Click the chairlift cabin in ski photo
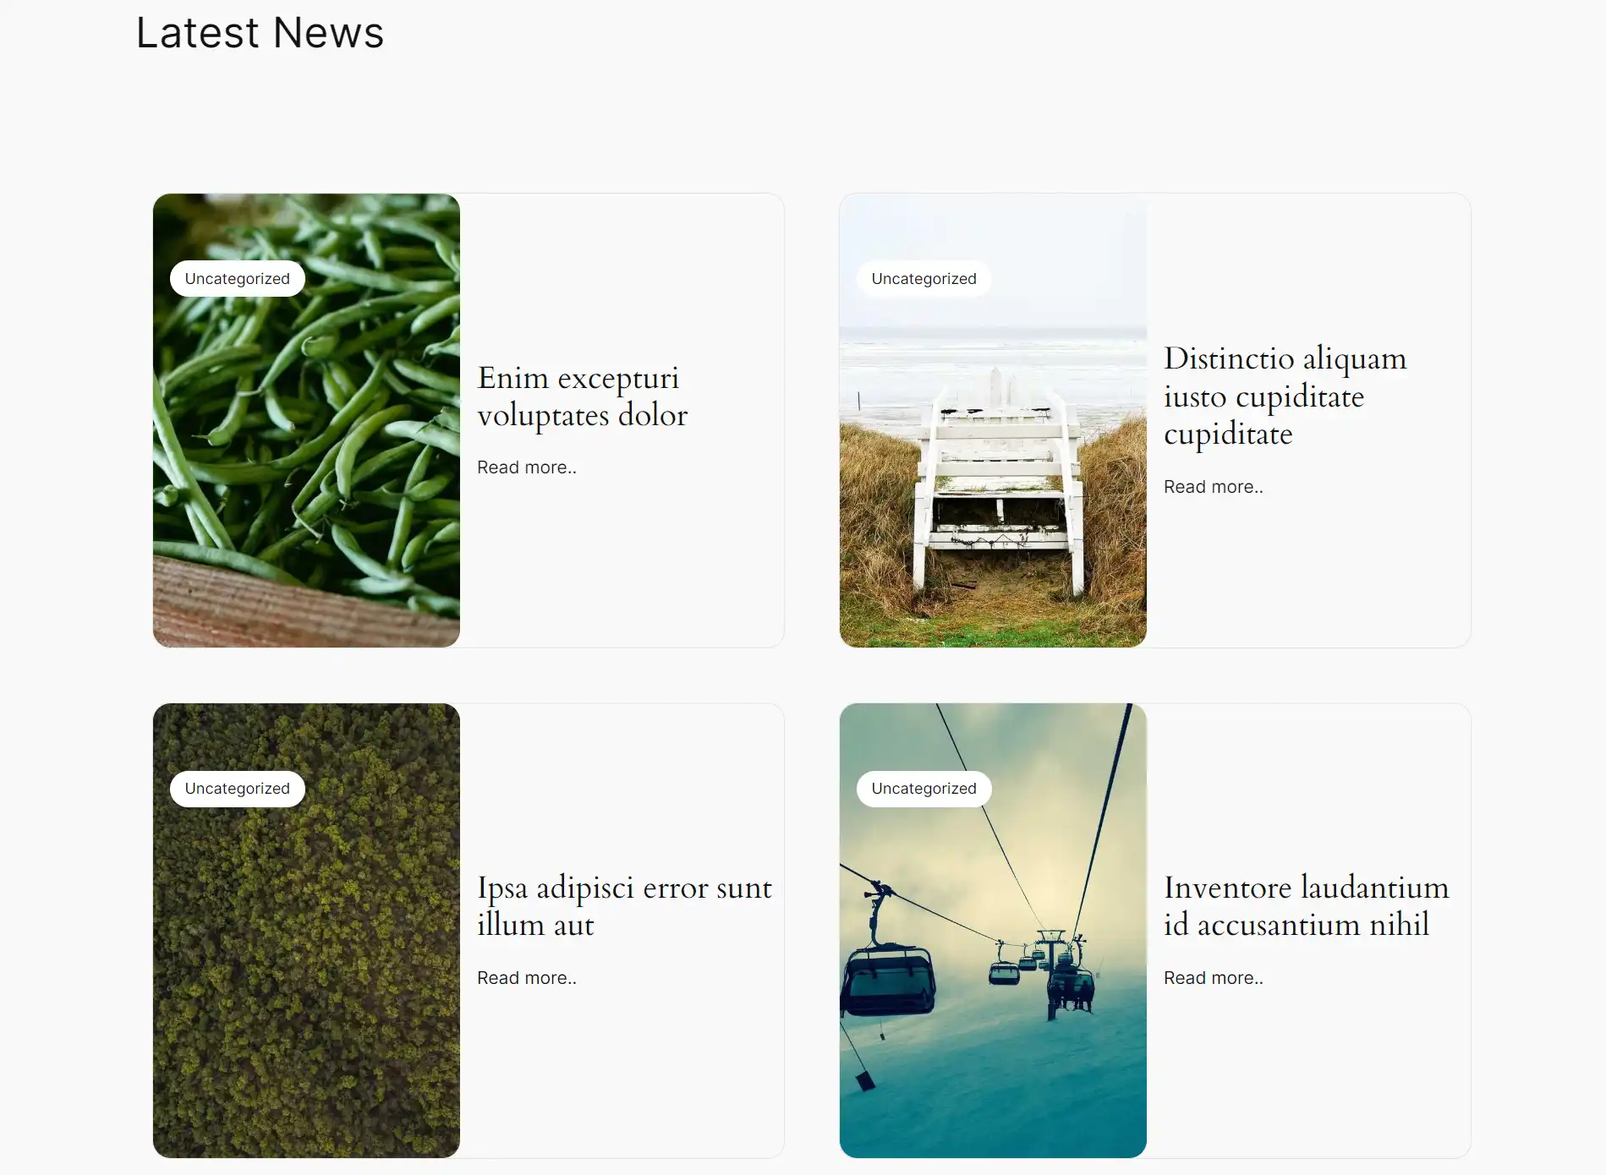This screenshot has height=1175, width=1606. pos(888,981)
